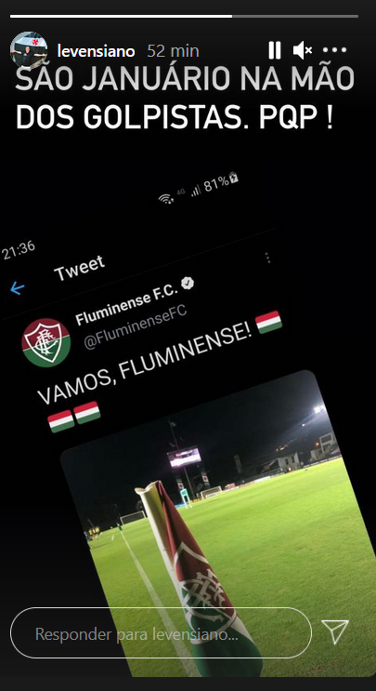Image resolution: width=376 pixels, height=691 pixels.
Task: Click the blue back arrow in Tweet
Action: (17, 288)
